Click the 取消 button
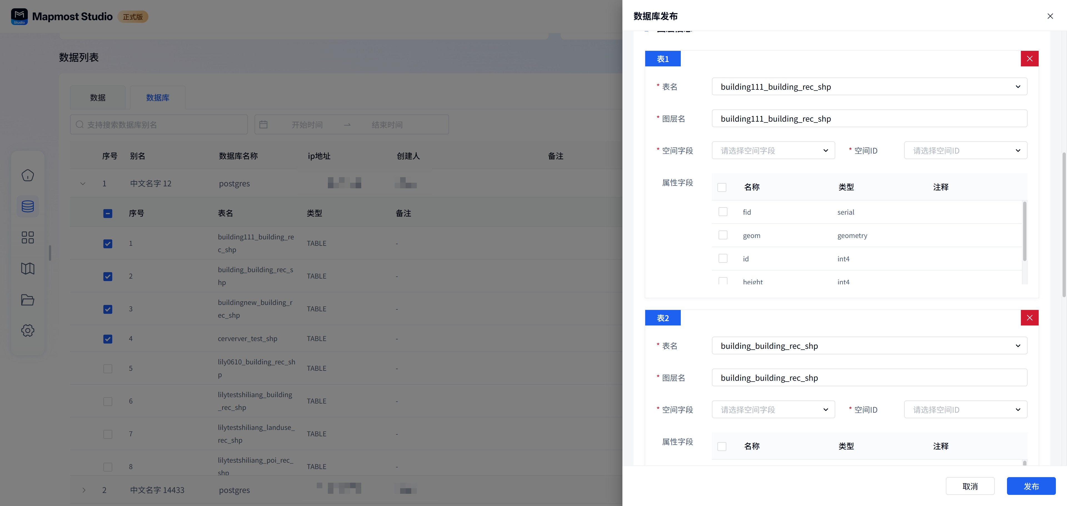The height and width of the screenshot is (506, 1067). pyautogui.click(x=970, y=486)
